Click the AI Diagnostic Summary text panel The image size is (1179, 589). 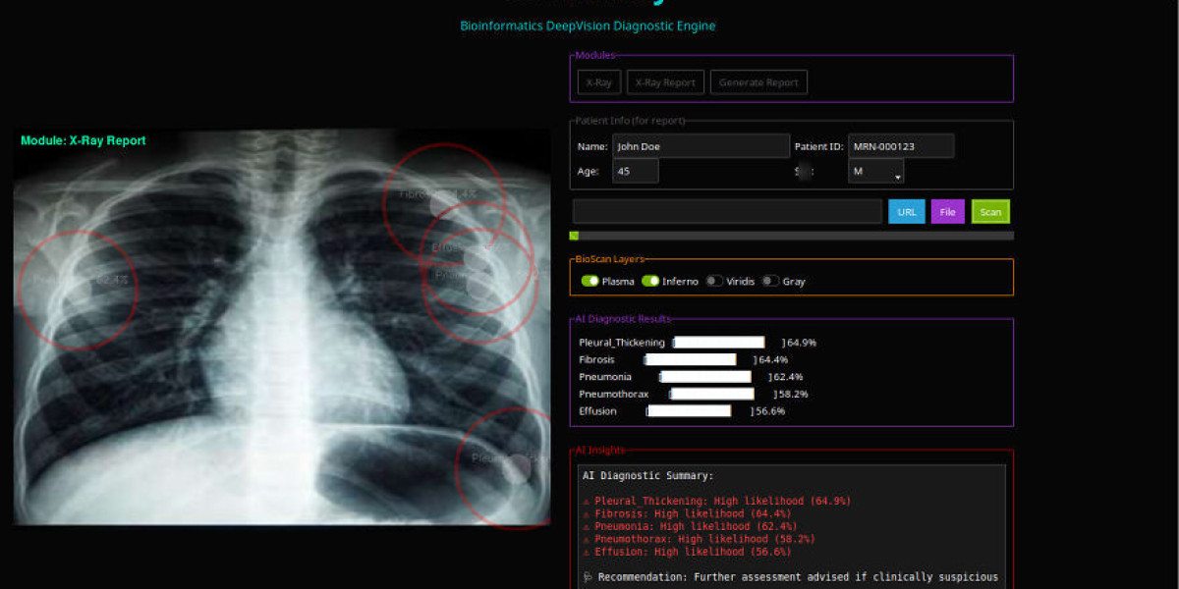coord(786,510)
